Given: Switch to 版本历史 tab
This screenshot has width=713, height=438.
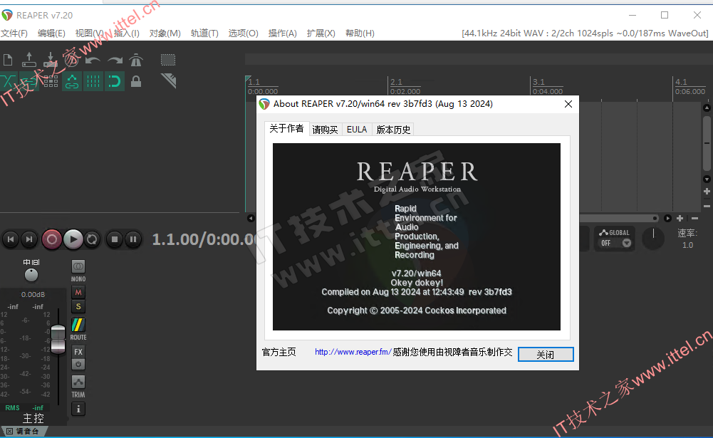Looking at the screenshot, I should 393,130.
